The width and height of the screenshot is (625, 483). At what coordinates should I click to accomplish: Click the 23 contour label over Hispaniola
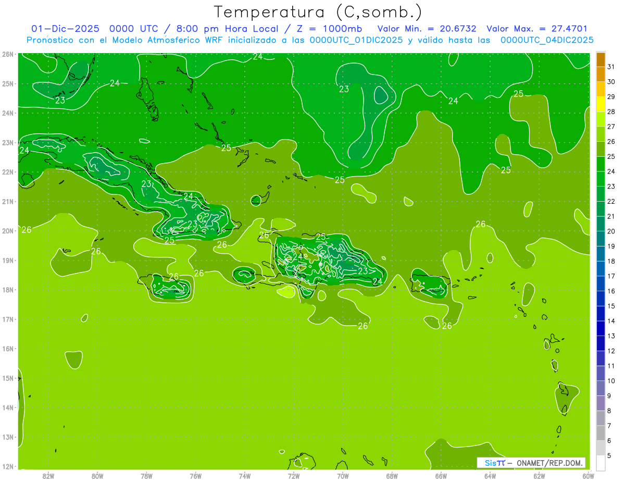[x=363, y=271]
